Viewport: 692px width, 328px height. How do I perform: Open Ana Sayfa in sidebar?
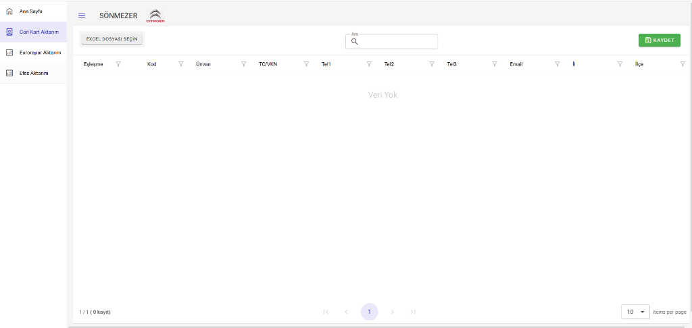tap(31, 11)
